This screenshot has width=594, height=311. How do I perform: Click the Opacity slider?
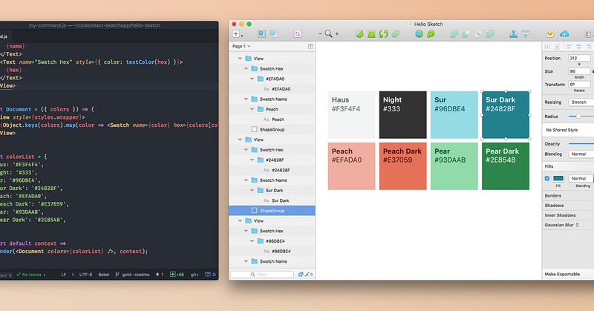pyautogui.click(x=581, y=144)
